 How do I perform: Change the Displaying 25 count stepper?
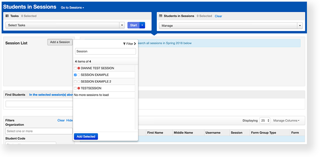click(x=265, y=120)
